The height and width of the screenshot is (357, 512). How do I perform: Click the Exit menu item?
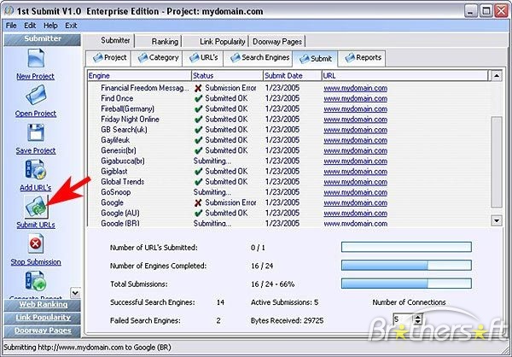click(71, 26)
